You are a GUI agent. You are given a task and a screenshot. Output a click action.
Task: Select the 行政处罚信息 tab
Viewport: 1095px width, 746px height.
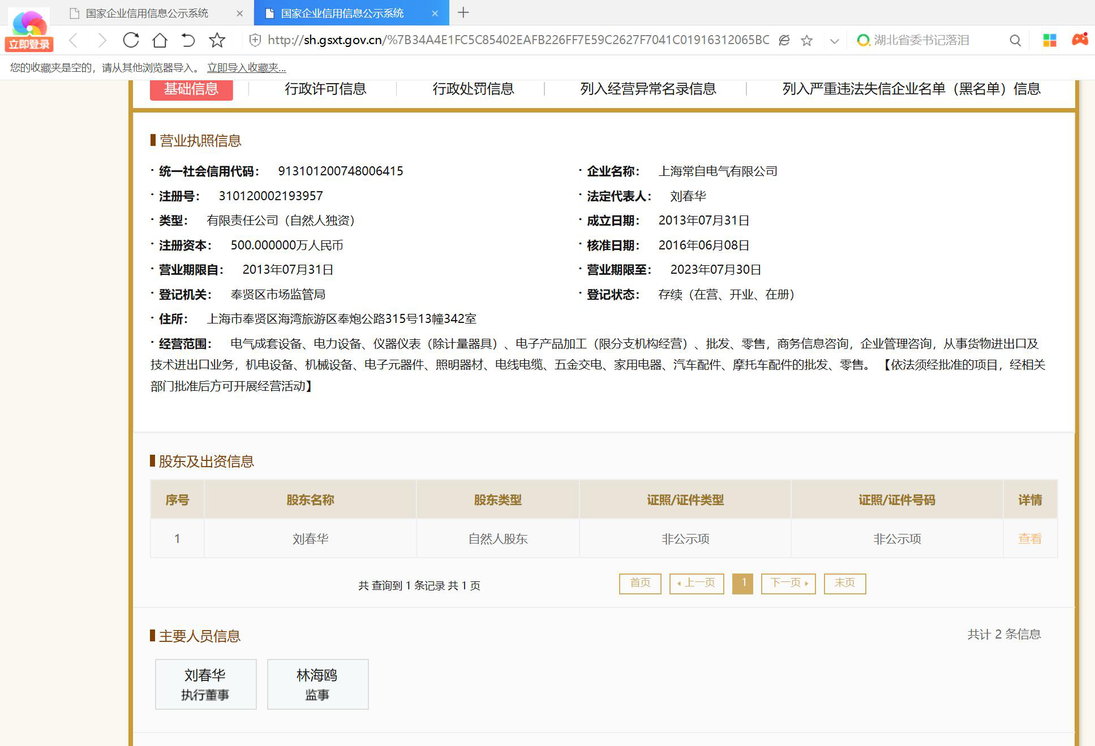[x=473, y=89]
